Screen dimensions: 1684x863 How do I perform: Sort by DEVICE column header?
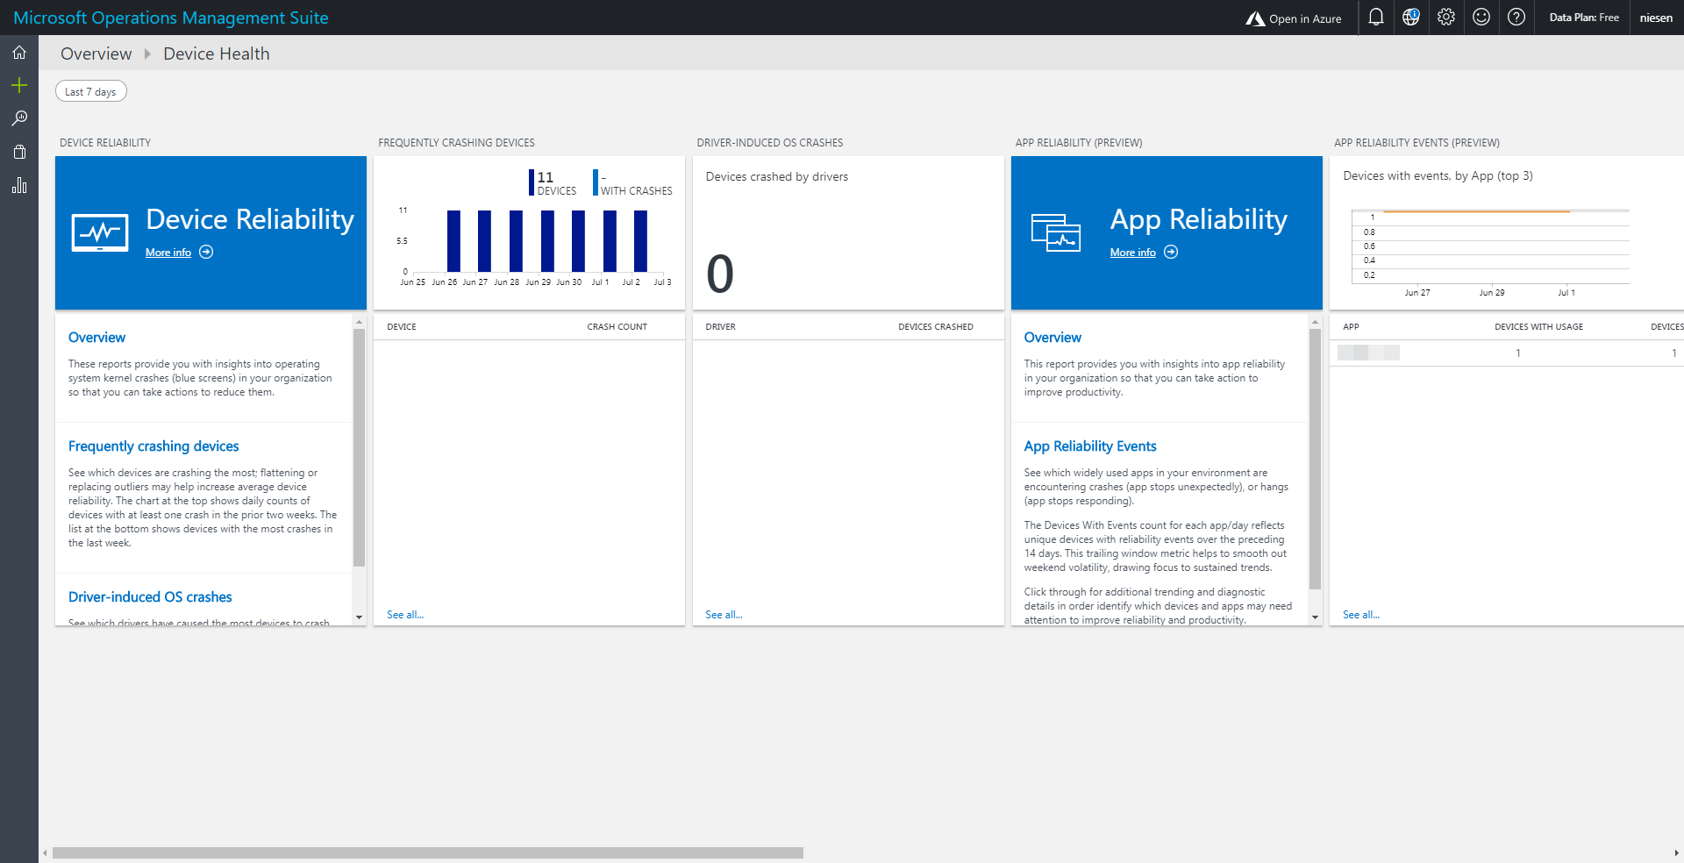(402, 327)
